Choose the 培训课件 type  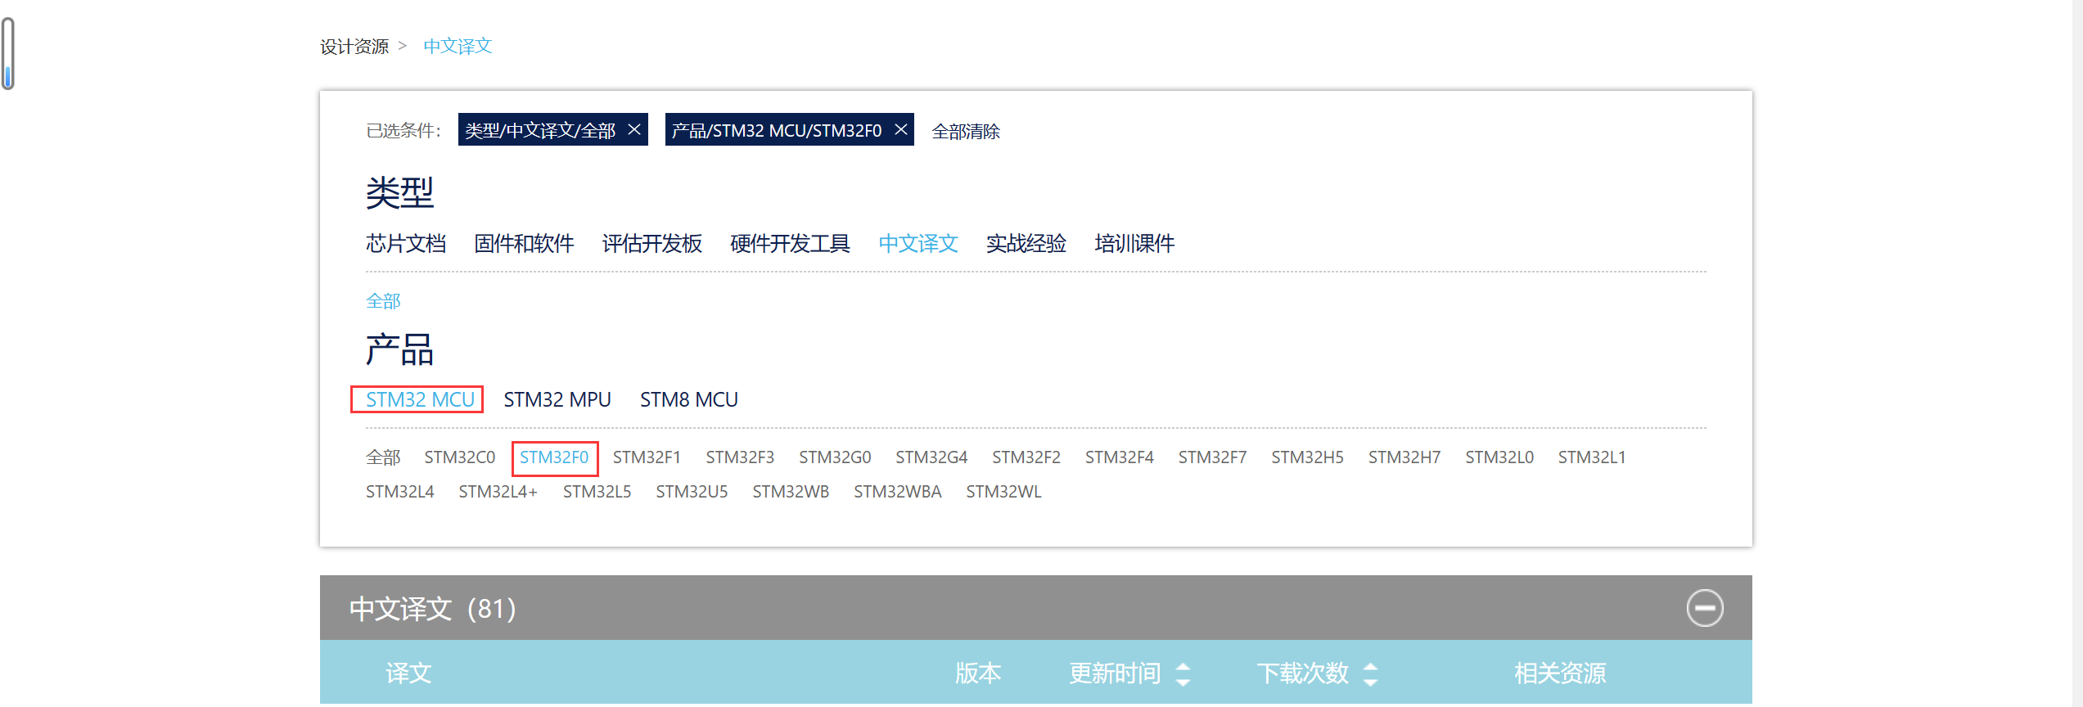coord(1134,243)
